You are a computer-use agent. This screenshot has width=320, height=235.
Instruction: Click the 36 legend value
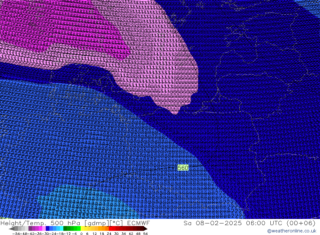(x=124, y=234)
